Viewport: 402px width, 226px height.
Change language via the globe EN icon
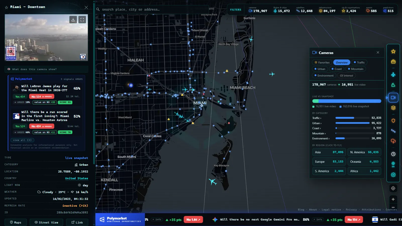[x=393, y=164]
